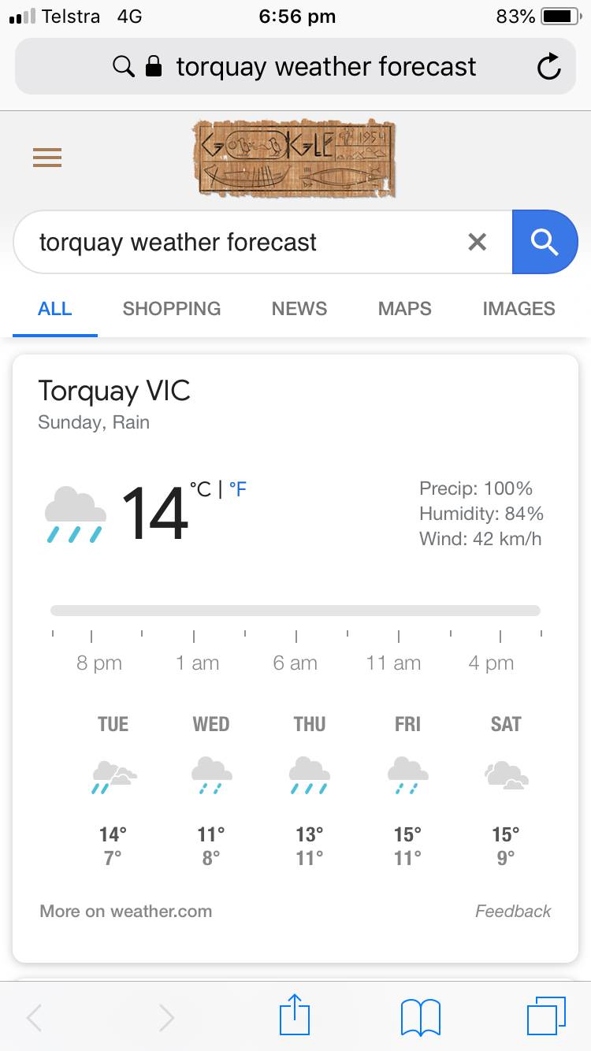Open Safari bookmarks
This screenshot has height=1051, width=591.
point(420,1016)
